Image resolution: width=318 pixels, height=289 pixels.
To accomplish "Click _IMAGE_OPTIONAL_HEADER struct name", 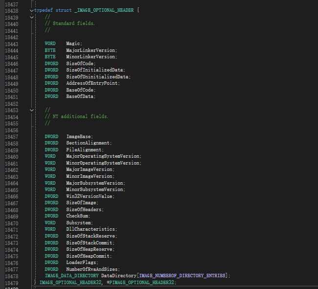I will 104,10.
